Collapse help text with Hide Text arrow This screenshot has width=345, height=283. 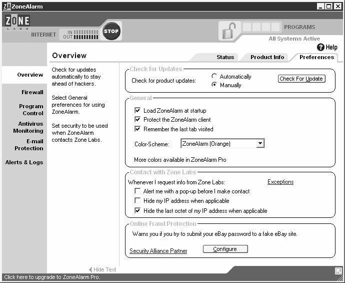[102, 269]
